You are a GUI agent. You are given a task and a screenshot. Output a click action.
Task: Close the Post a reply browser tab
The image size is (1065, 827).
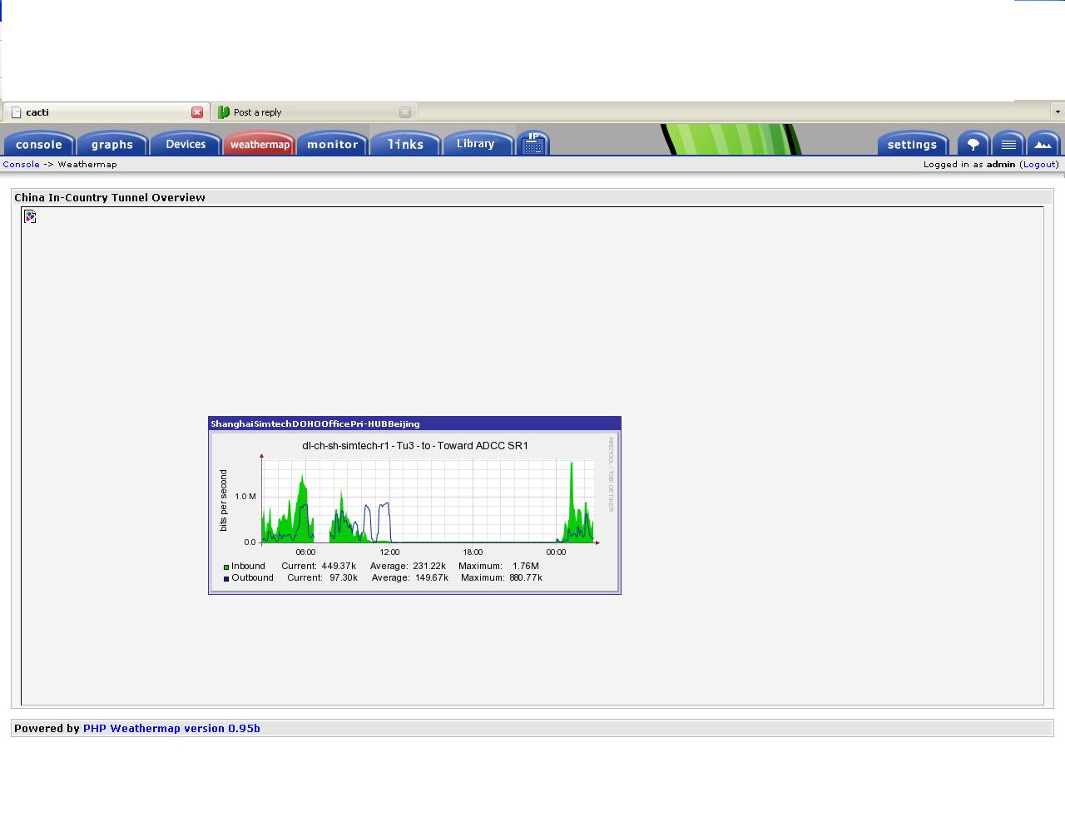[405, 112]
